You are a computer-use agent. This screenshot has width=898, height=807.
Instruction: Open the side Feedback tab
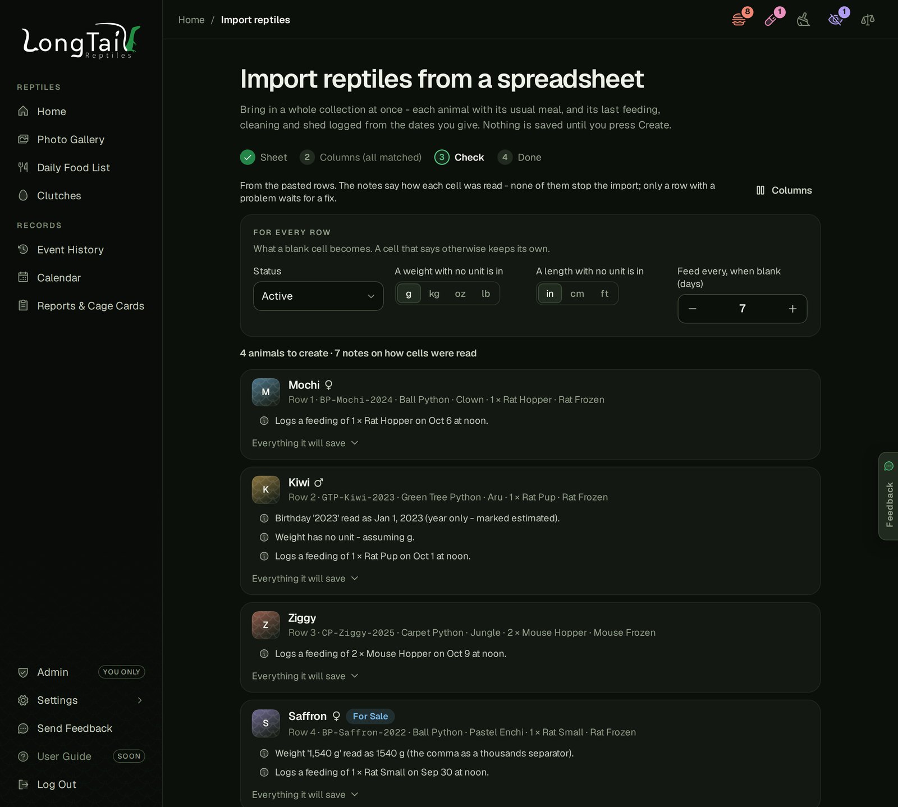pos(888,496)
